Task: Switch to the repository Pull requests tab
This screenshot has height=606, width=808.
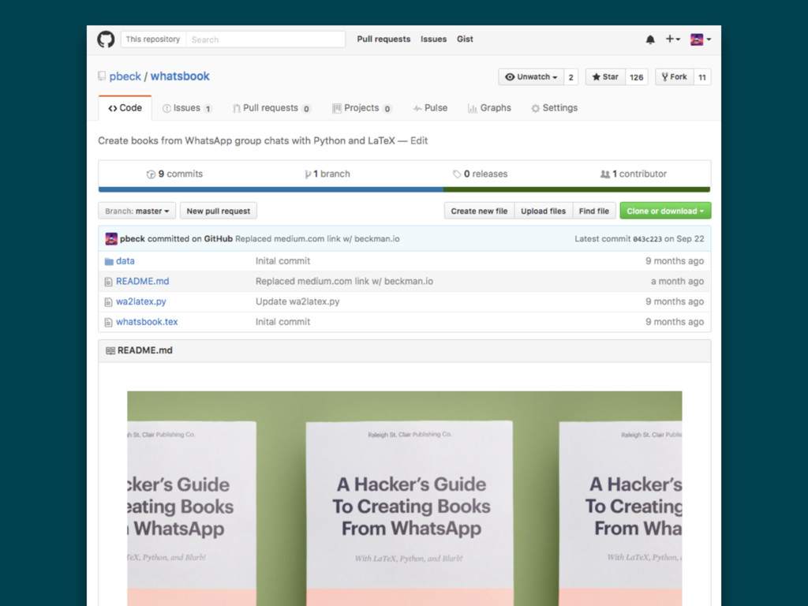Action: tap(271, 108)
